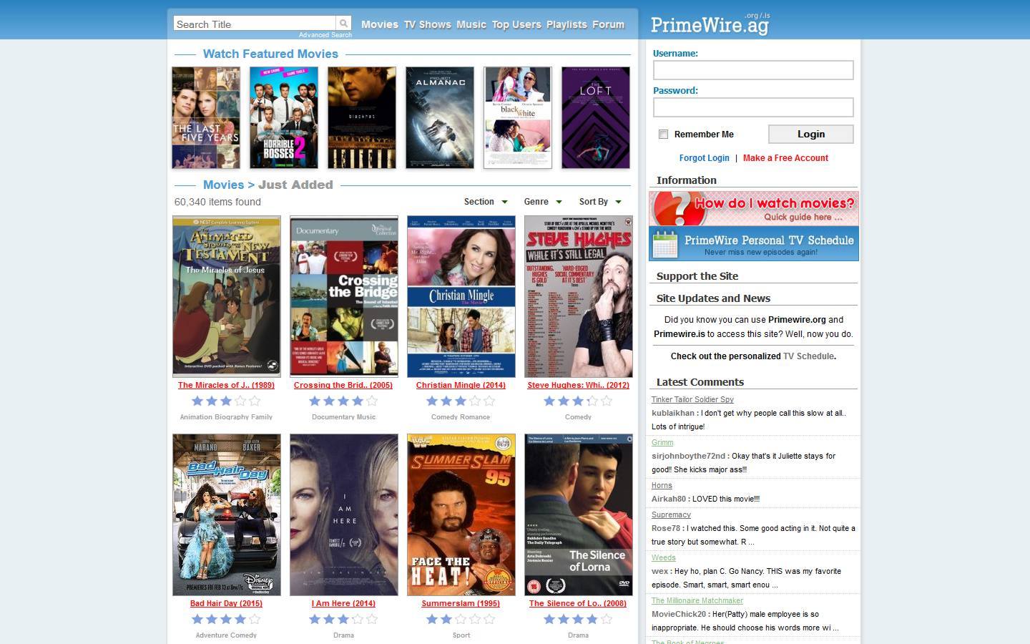Image resolution: width=1030 pixels, height=644 pixels.
Task: Open The Millionaire Matchmaker comment link
Action: pyautogui.click(x=697, y=600)
